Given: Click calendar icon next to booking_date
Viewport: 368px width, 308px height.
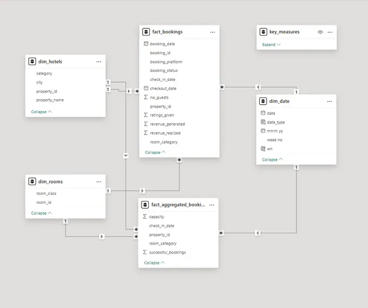Looking at the screenshot, I should [x=146, y=44].
